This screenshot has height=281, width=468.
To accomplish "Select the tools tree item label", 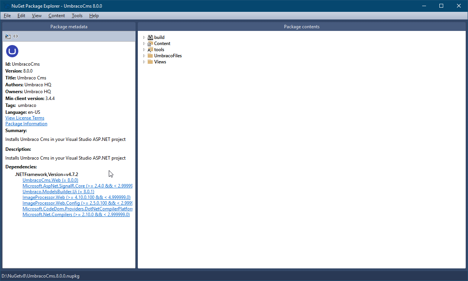I will click(x=159, y=50).
